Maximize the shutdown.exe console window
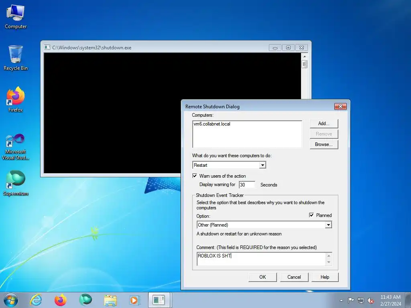This screenshot has width=411, height=308. [288, 47]
